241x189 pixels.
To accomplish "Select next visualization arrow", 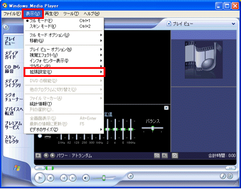I will (x=52, y=156).
